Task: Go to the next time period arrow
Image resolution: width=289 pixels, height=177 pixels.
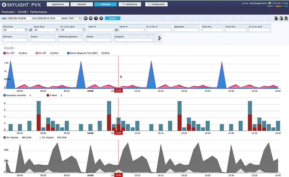Action: click(x=91, y=18)
